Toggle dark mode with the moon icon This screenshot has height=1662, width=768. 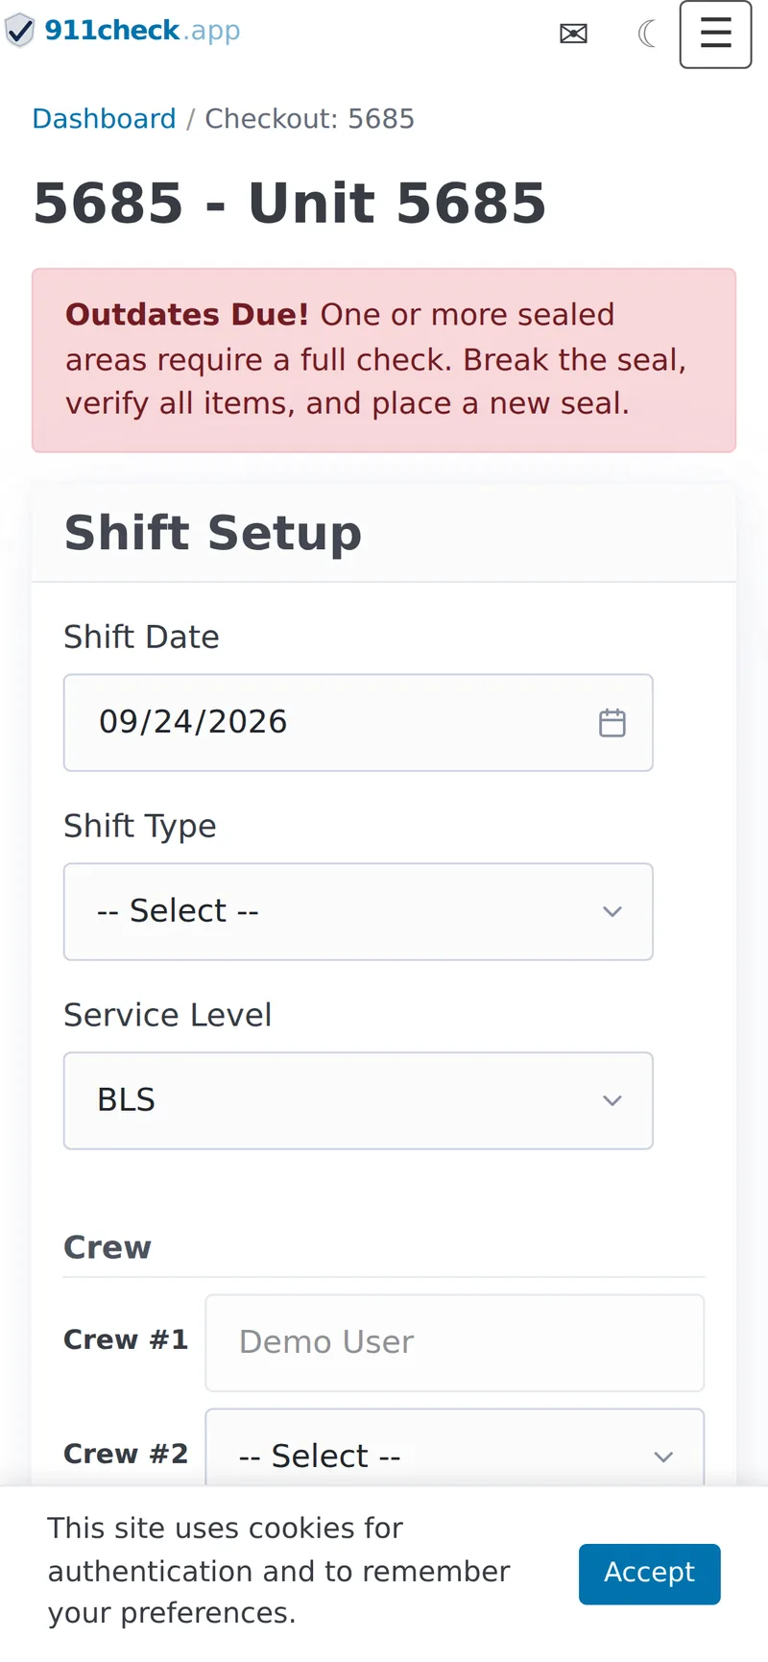tap(647, 35)
